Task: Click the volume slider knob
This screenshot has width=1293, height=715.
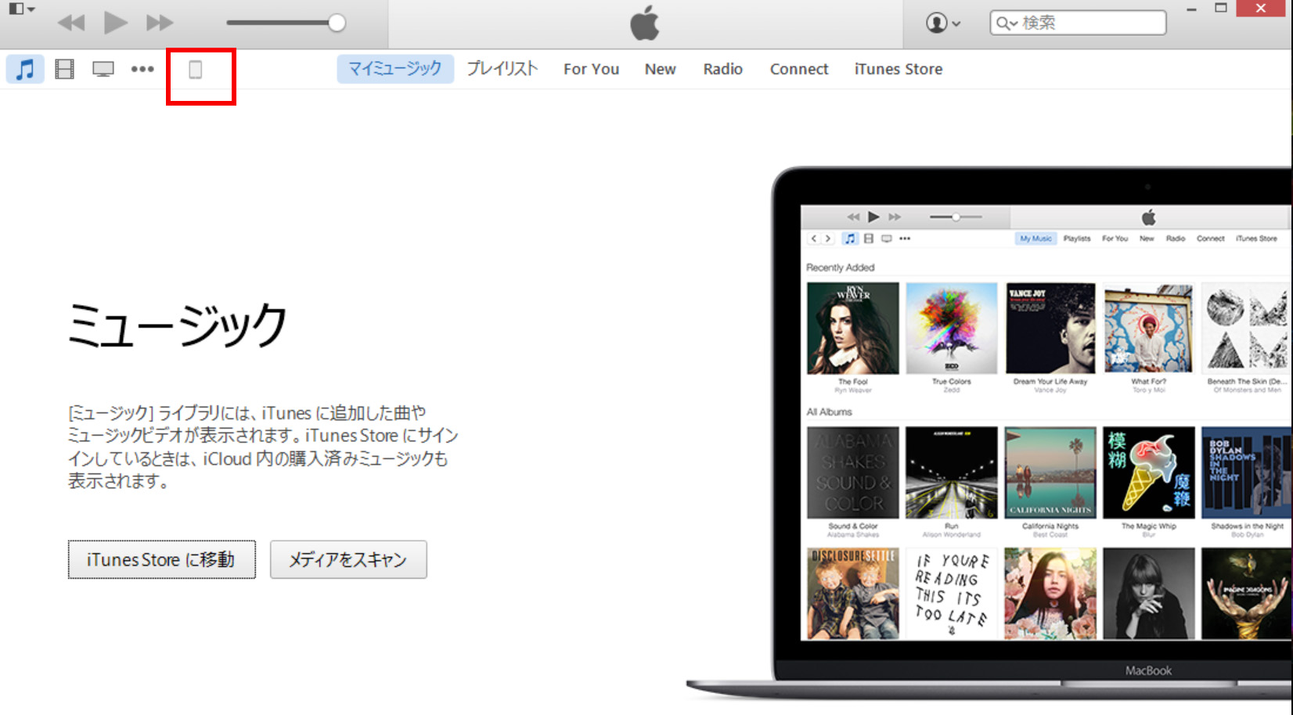Action: [337, 23]
